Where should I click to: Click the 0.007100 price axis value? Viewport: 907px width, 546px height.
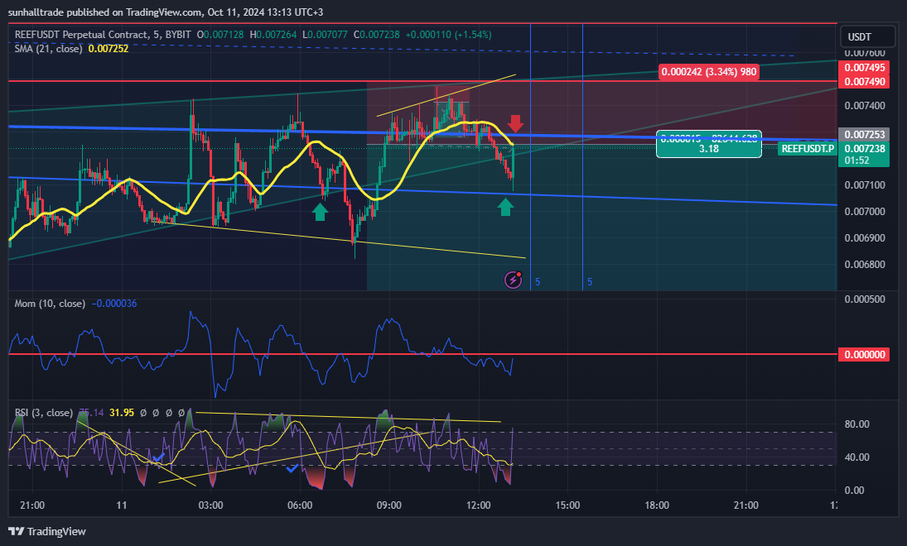click(x=865, y=184)
